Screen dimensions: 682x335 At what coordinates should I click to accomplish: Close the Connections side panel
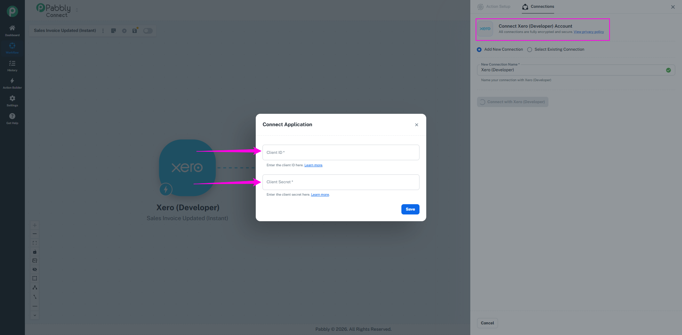pos(673,7)
